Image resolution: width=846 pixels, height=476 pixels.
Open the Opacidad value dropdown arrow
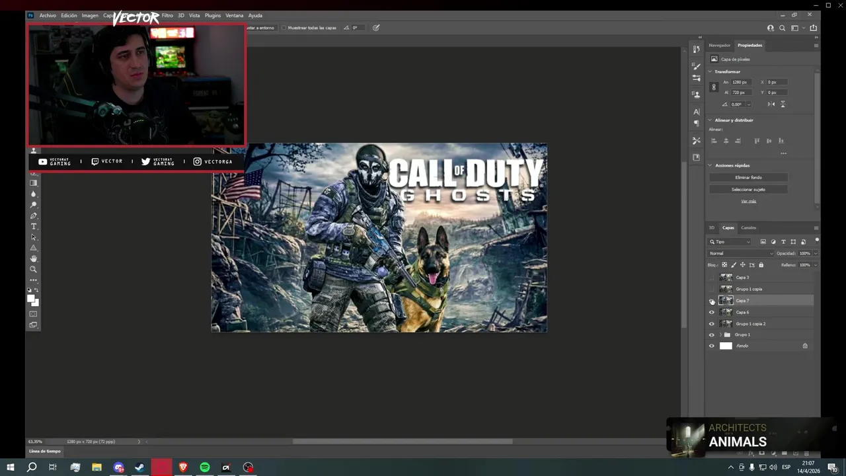coord(816,253)
